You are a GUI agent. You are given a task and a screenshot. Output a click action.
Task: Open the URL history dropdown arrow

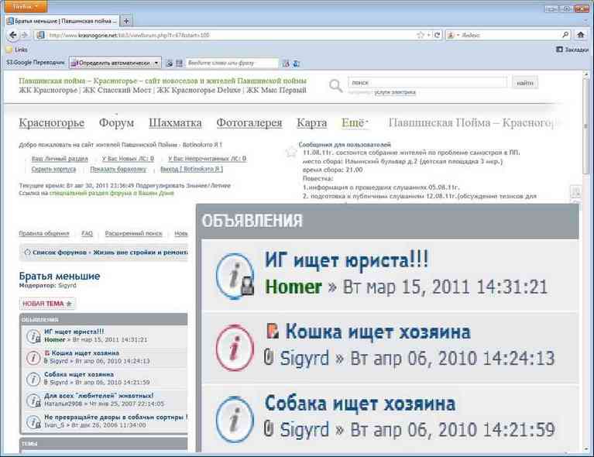tap(429, 35)
